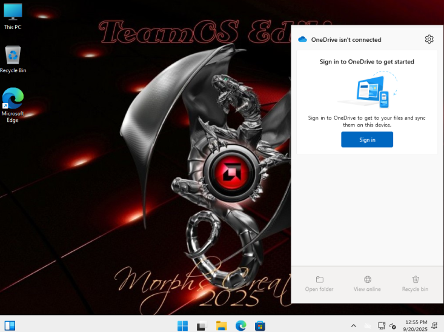Open network status tray icon
The width and height of the screenshot is (444, 332).
click(382, 326)
